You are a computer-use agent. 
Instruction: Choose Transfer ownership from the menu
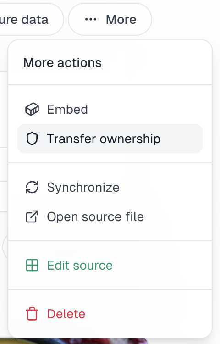point(110,139)
